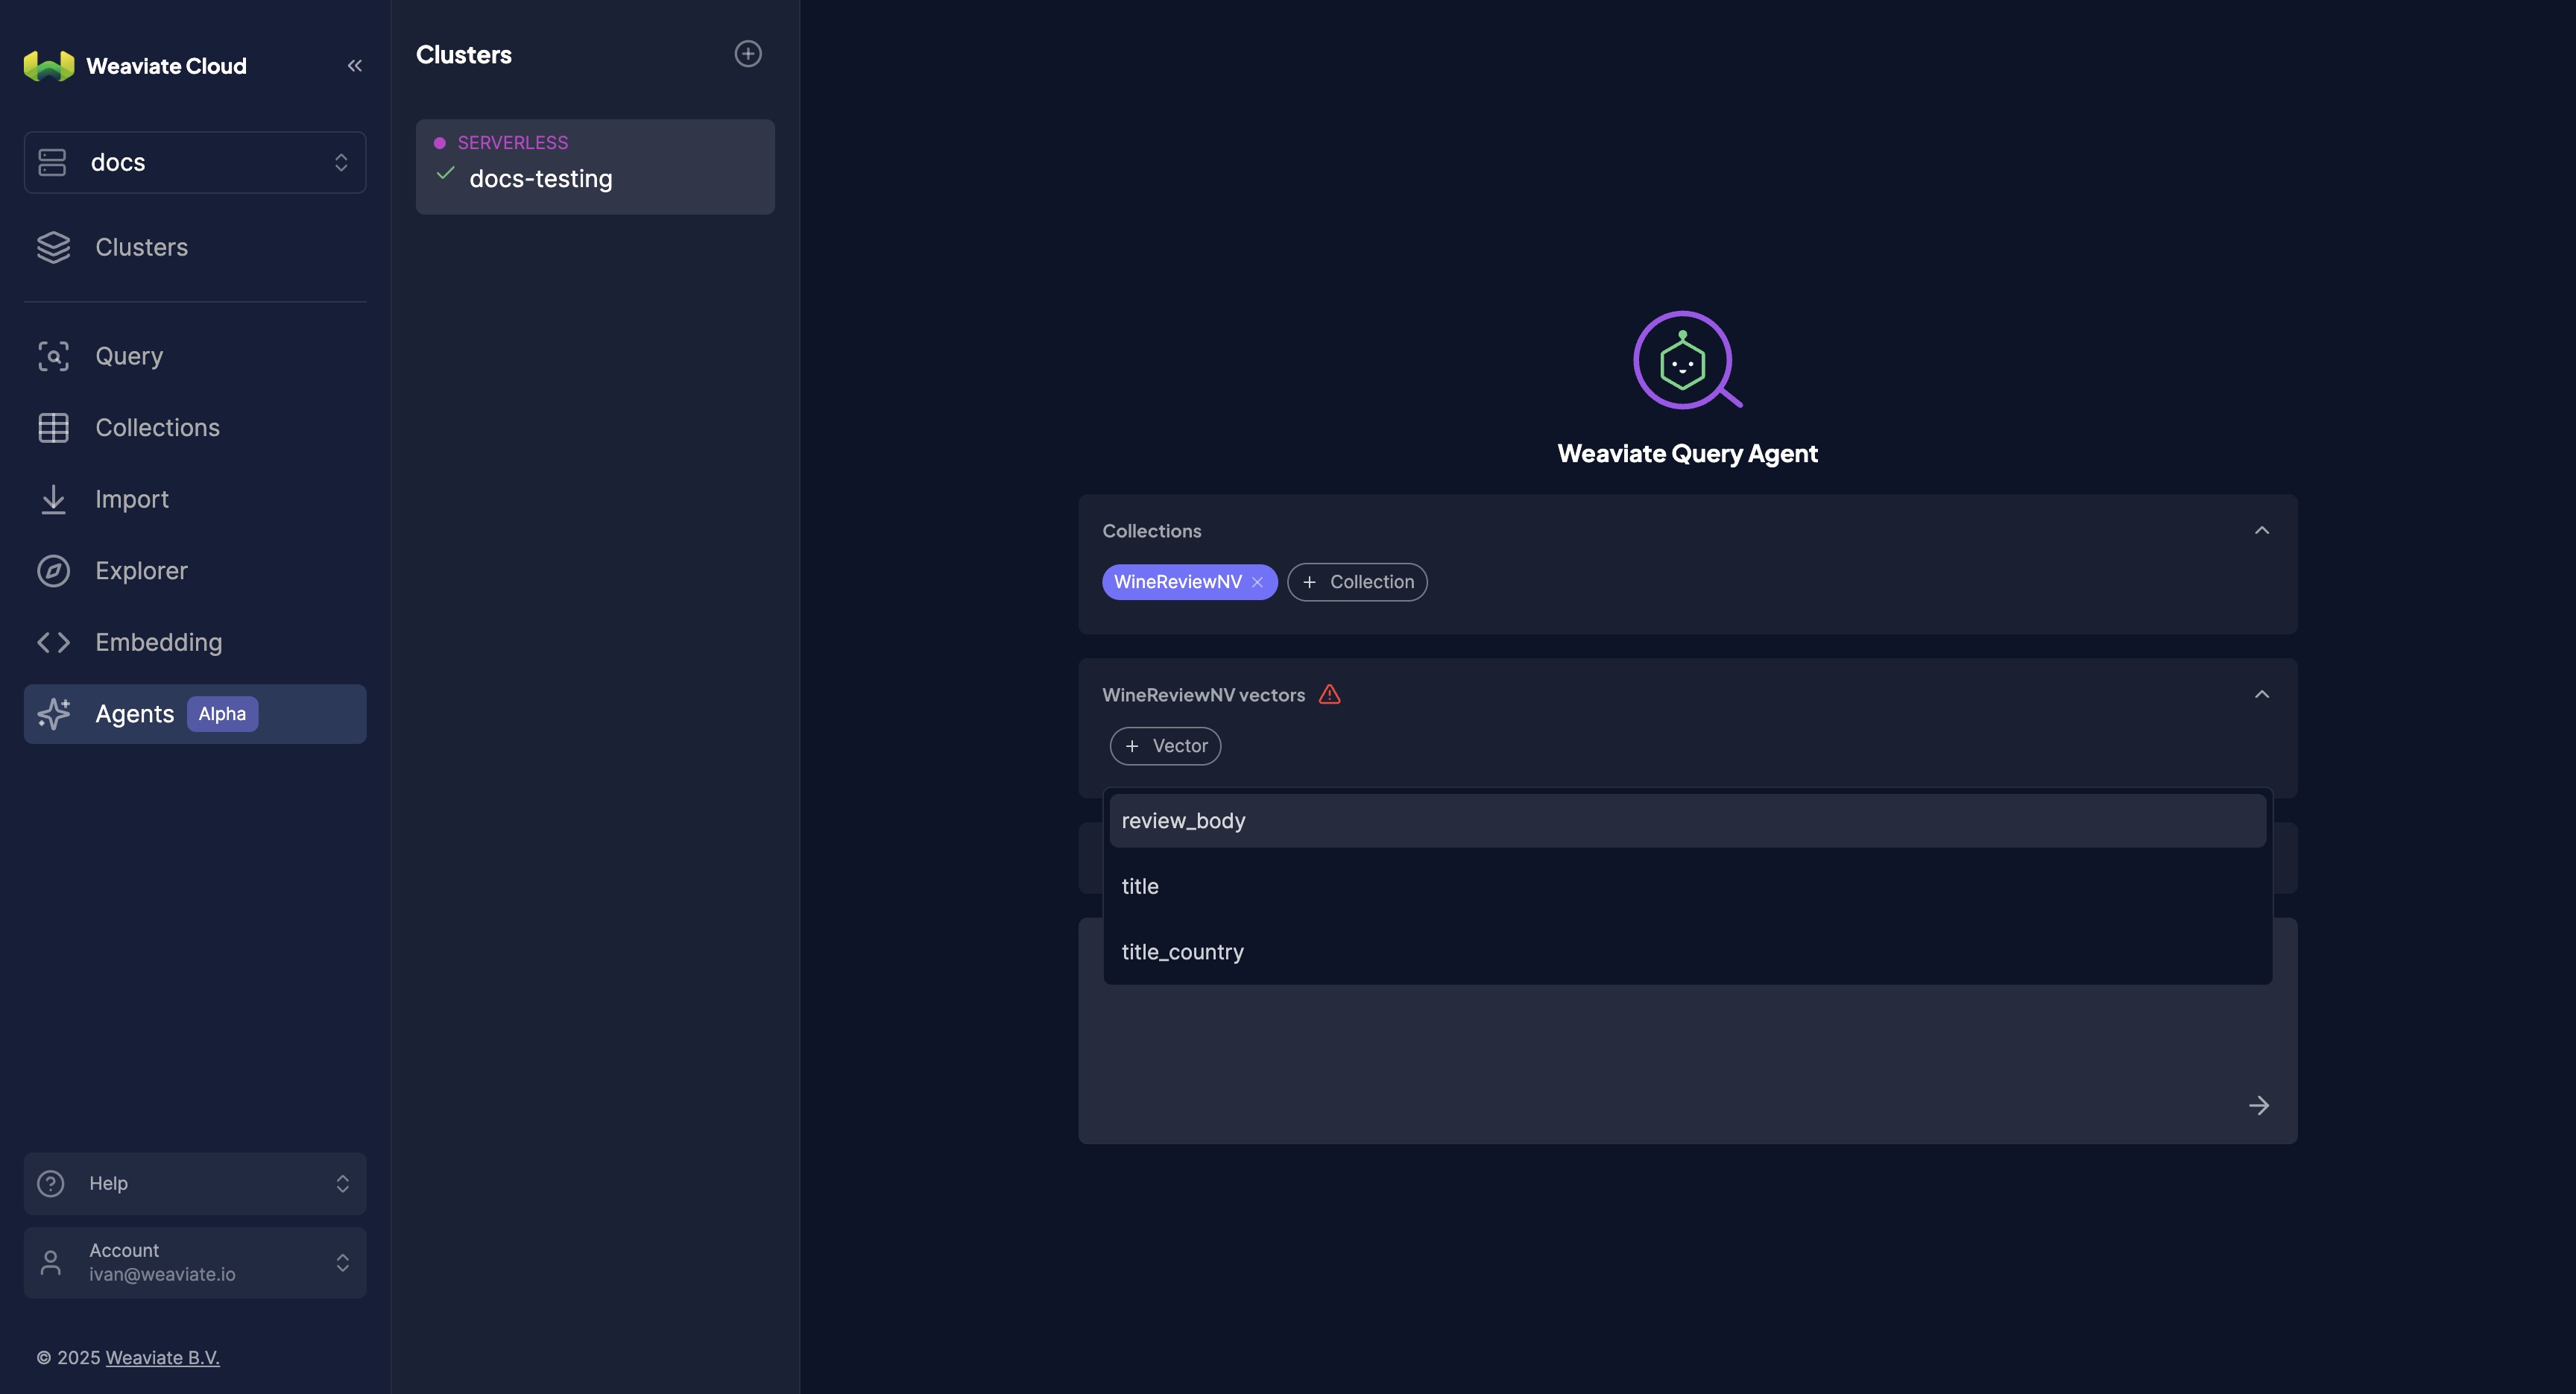The image size is (2576, 1394).
Task: Click the + Vector button
Action: [1165, 746]
